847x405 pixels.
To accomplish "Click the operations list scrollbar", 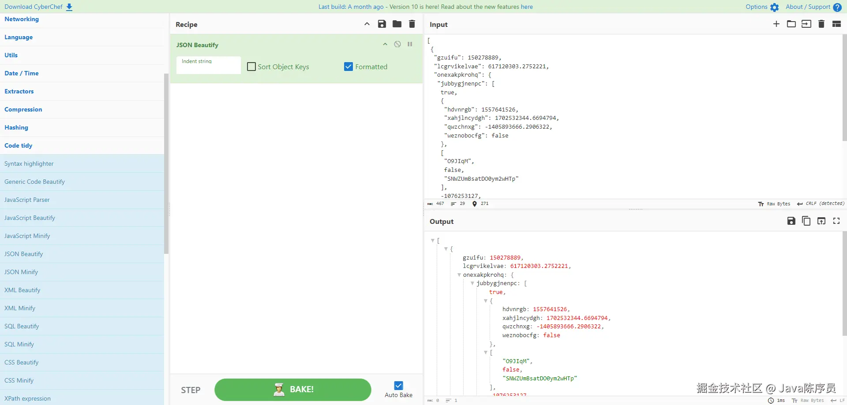I will click(x=166, y=163).
